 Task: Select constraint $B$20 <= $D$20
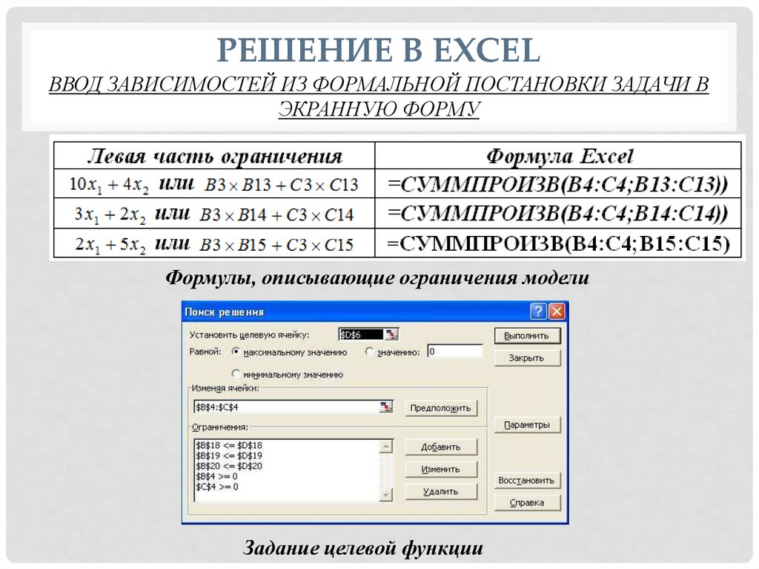(229, 466)
